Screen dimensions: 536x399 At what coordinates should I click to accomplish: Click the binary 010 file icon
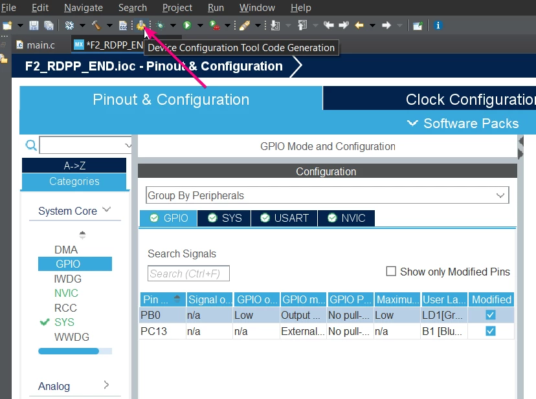(x=123, y=25)
